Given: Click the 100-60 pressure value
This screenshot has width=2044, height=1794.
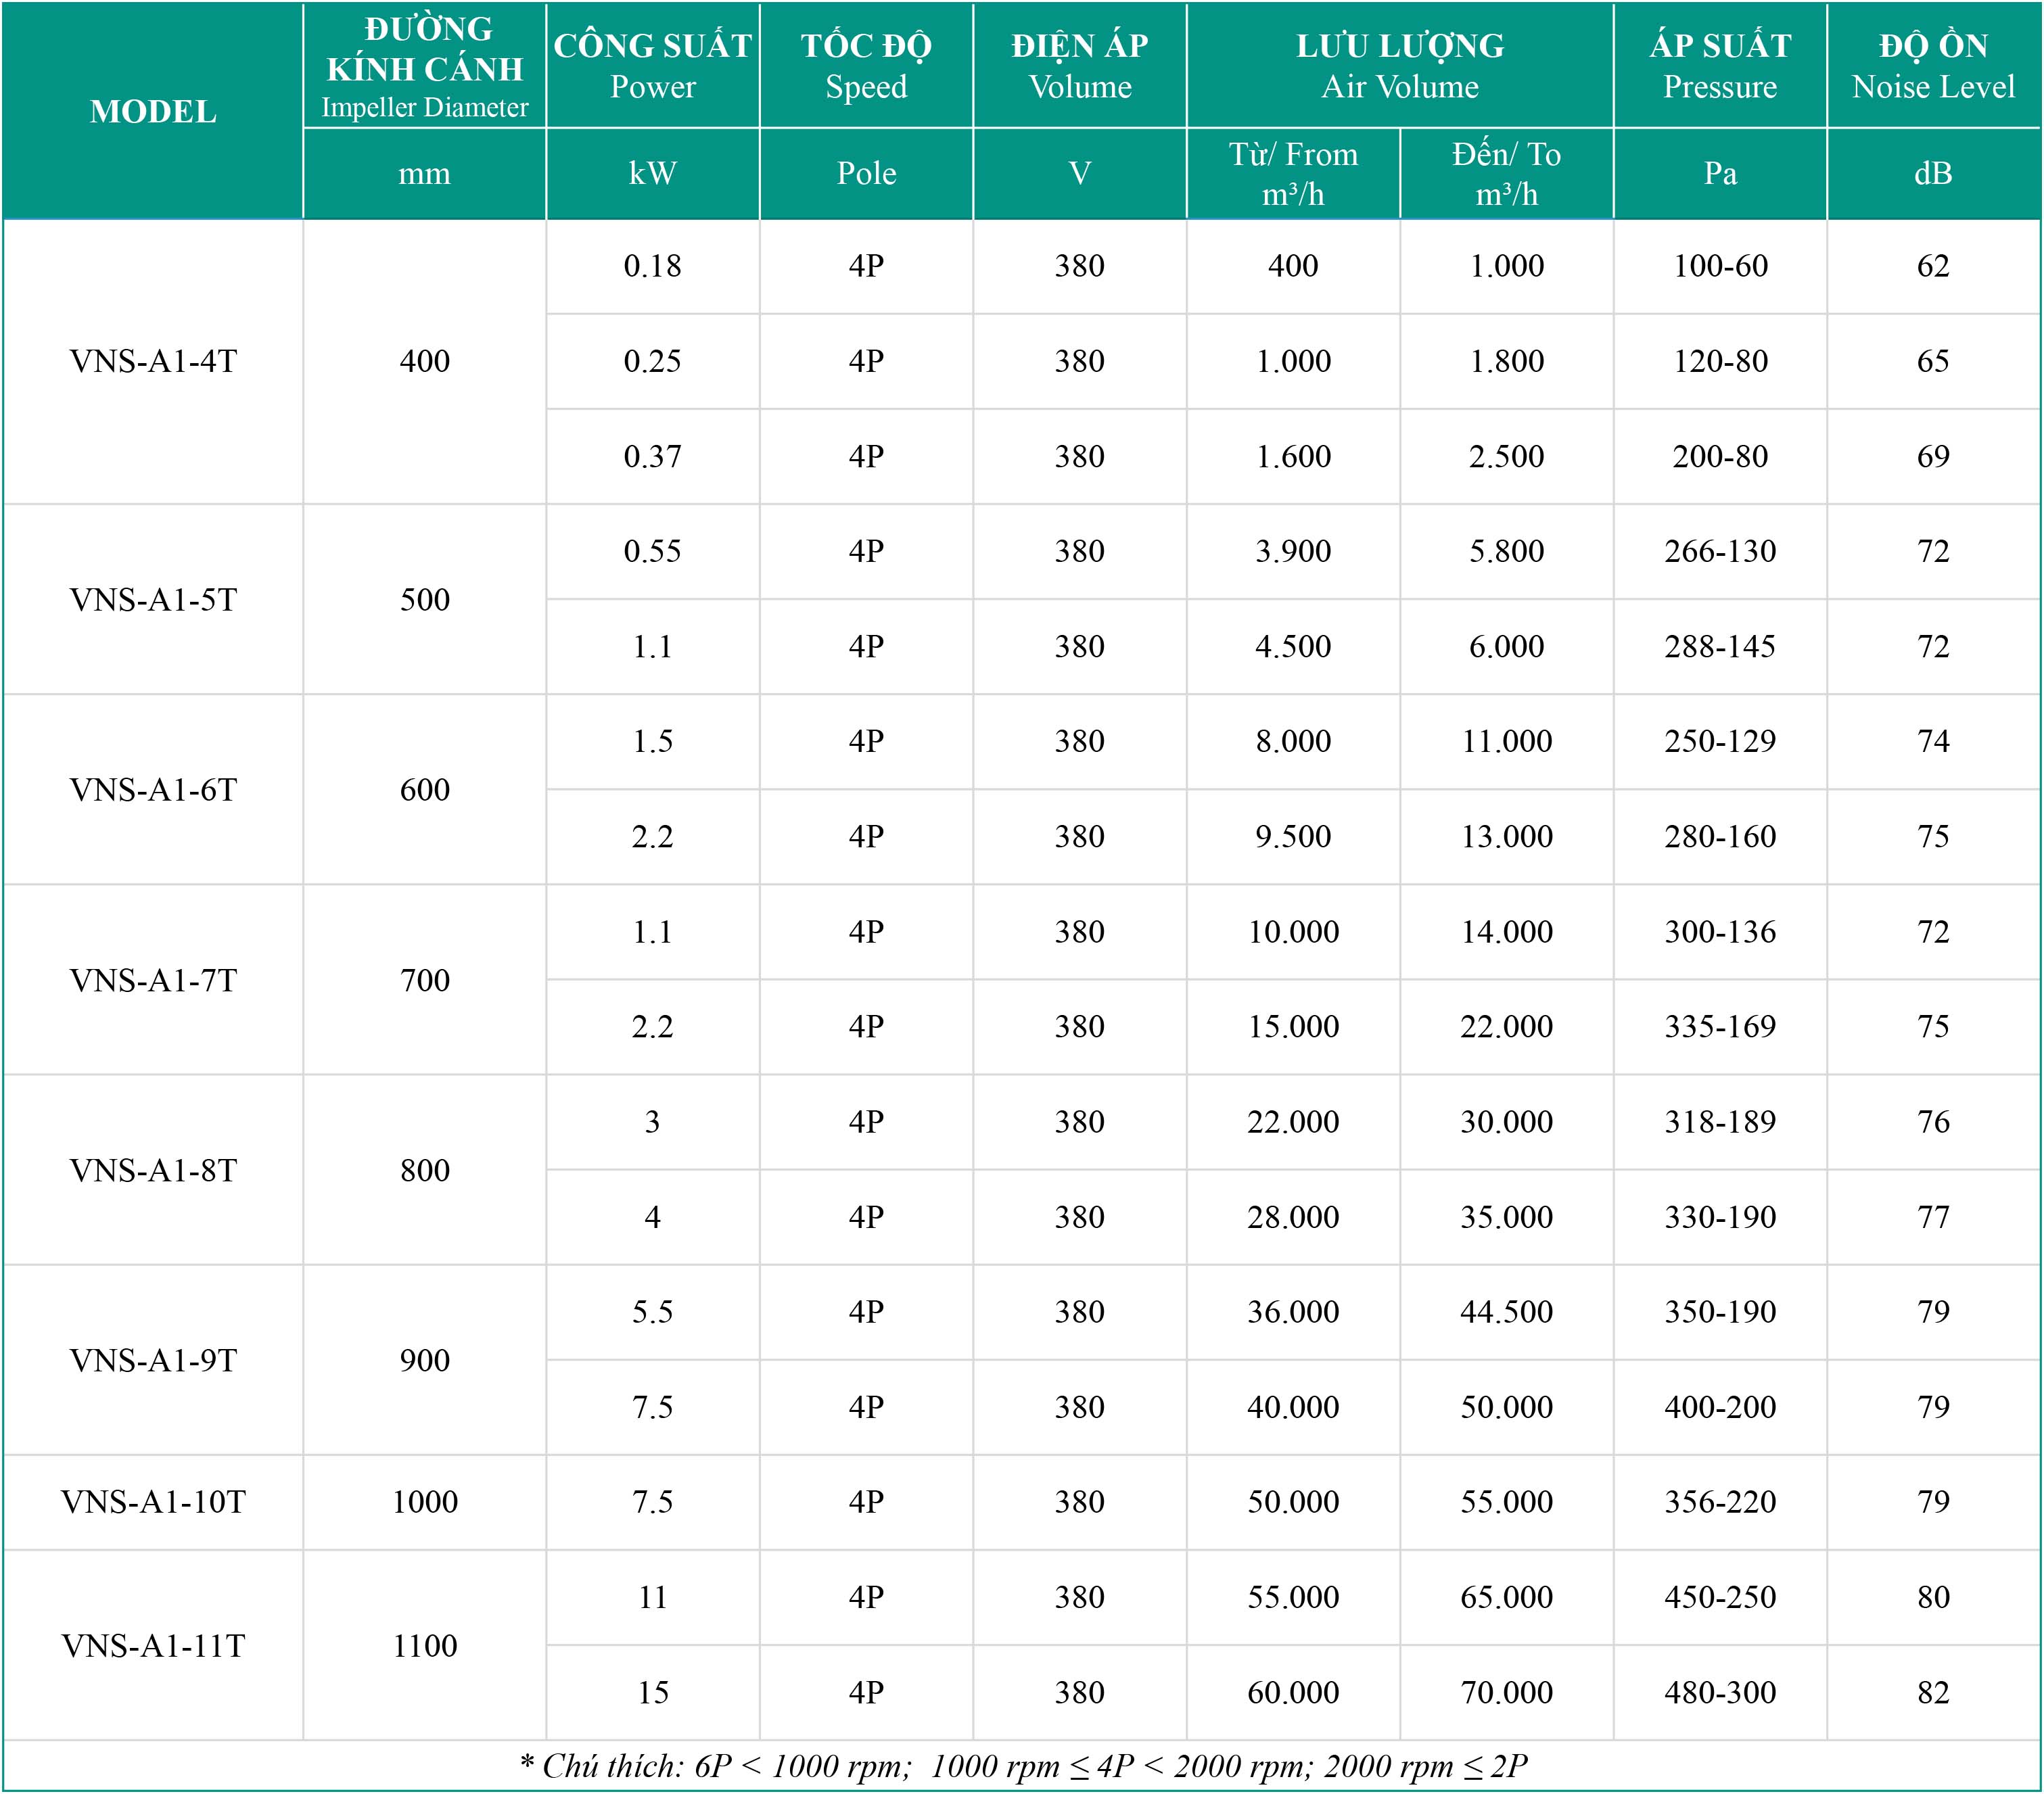Looking at the screenshot, I should pos(1720,266).
